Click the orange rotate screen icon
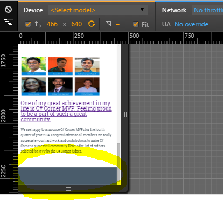 (92, 24)
